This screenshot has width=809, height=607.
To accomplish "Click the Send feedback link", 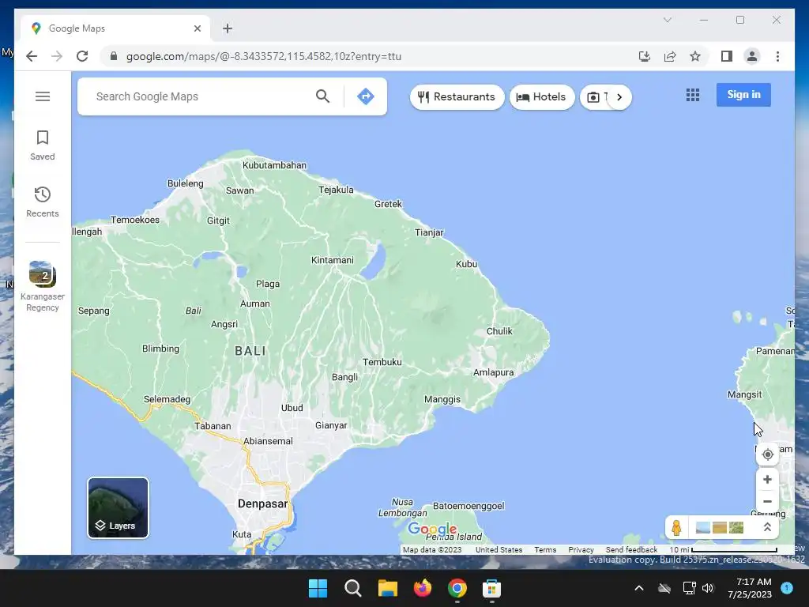I will pos(631,550).
